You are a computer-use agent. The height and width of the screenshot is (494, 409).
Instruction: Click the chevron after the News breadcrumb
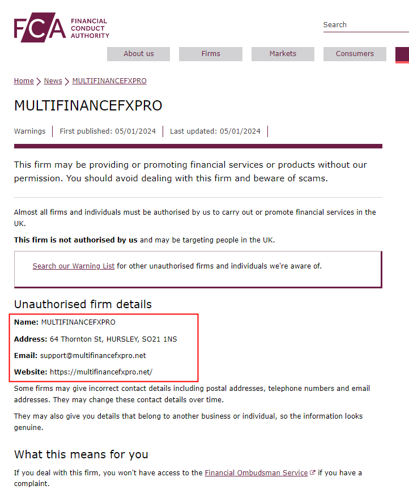pyautogui.click(x=67, y=82)
